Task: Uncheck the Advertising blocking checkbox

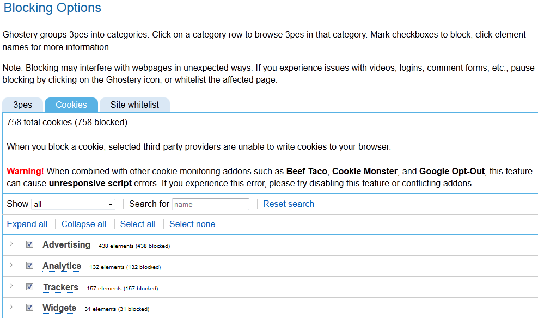Action: [x=29, y=244]
